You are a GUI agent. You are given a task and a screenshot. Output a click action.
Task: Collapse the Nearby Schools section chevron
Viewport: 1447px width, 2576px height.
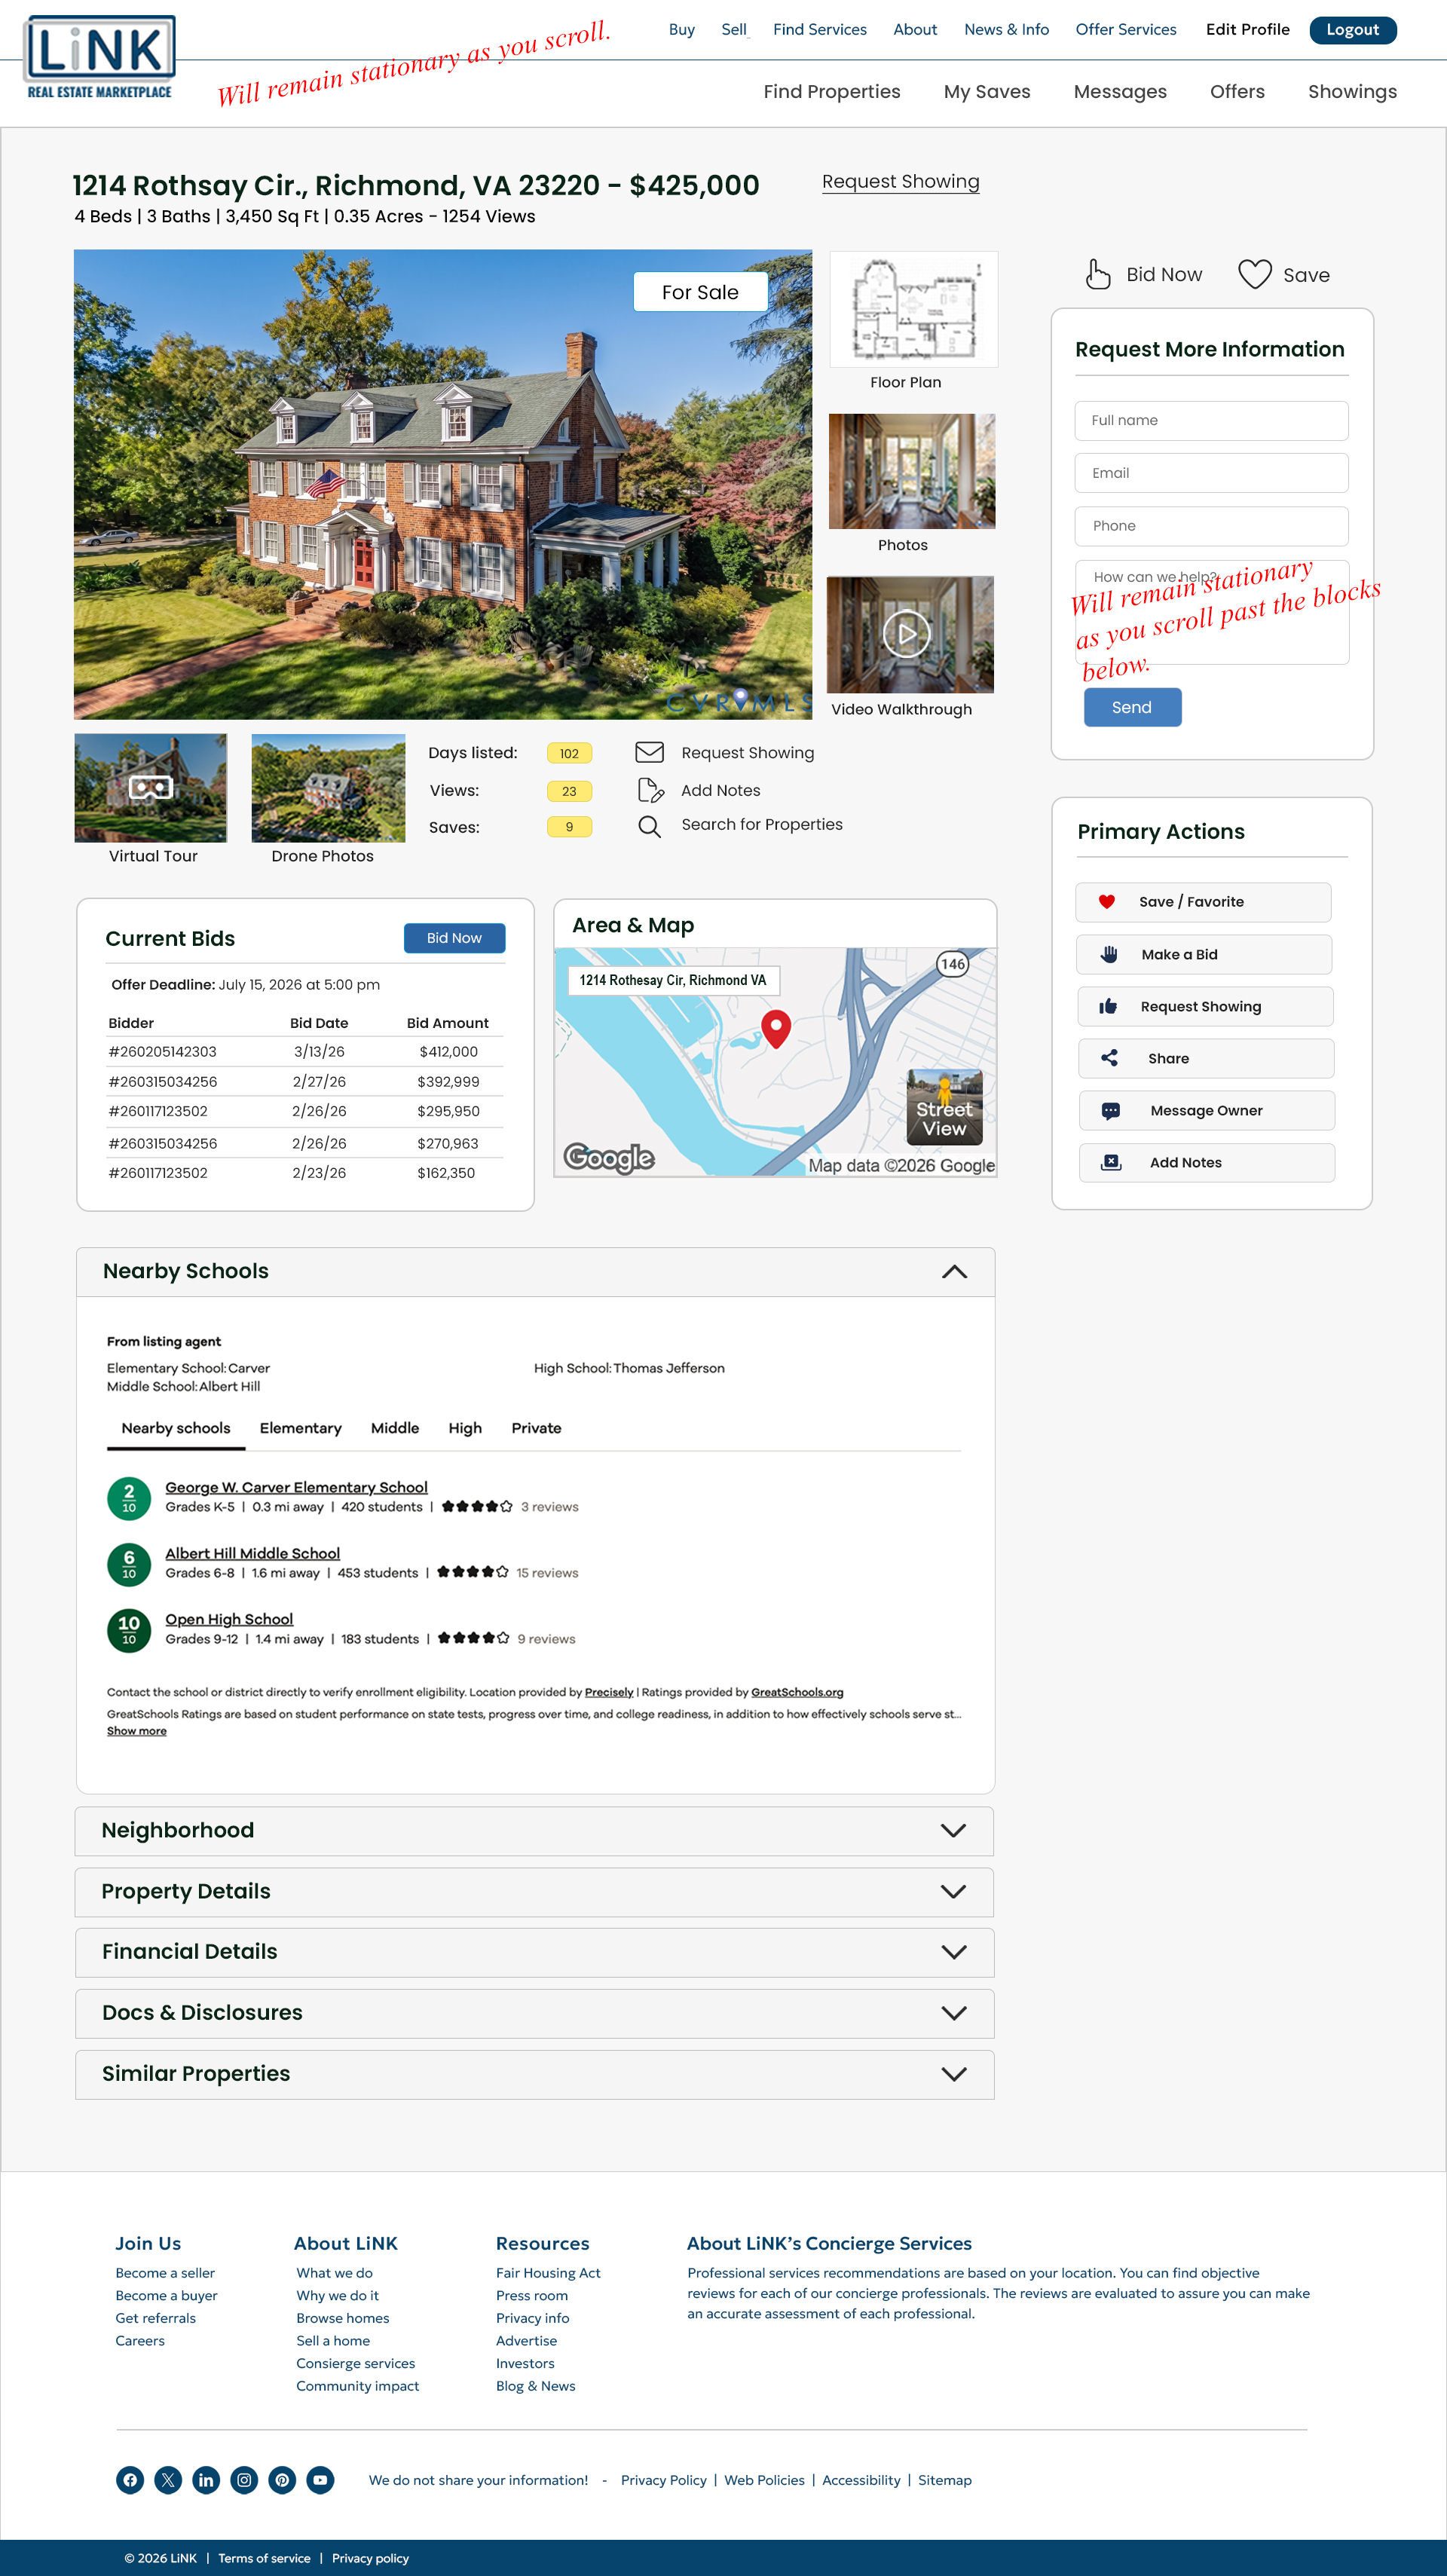tap(954, 1271)
